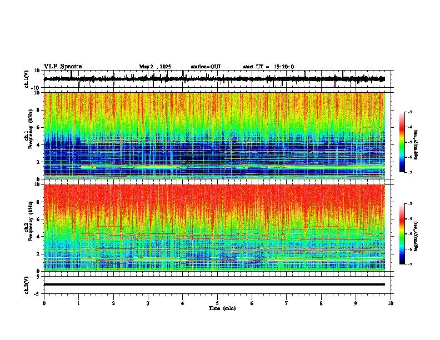The width and height of the screenshot is (440, 340).
Task: Click the "5" tick of ch.3(V) axis
Action: click(x=39, y=276)
